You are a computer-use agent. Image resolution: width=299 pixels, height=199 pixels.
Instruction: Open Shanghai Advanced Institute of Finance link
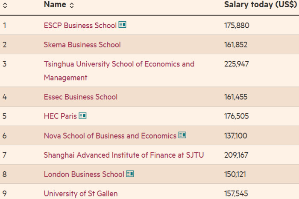124,155
